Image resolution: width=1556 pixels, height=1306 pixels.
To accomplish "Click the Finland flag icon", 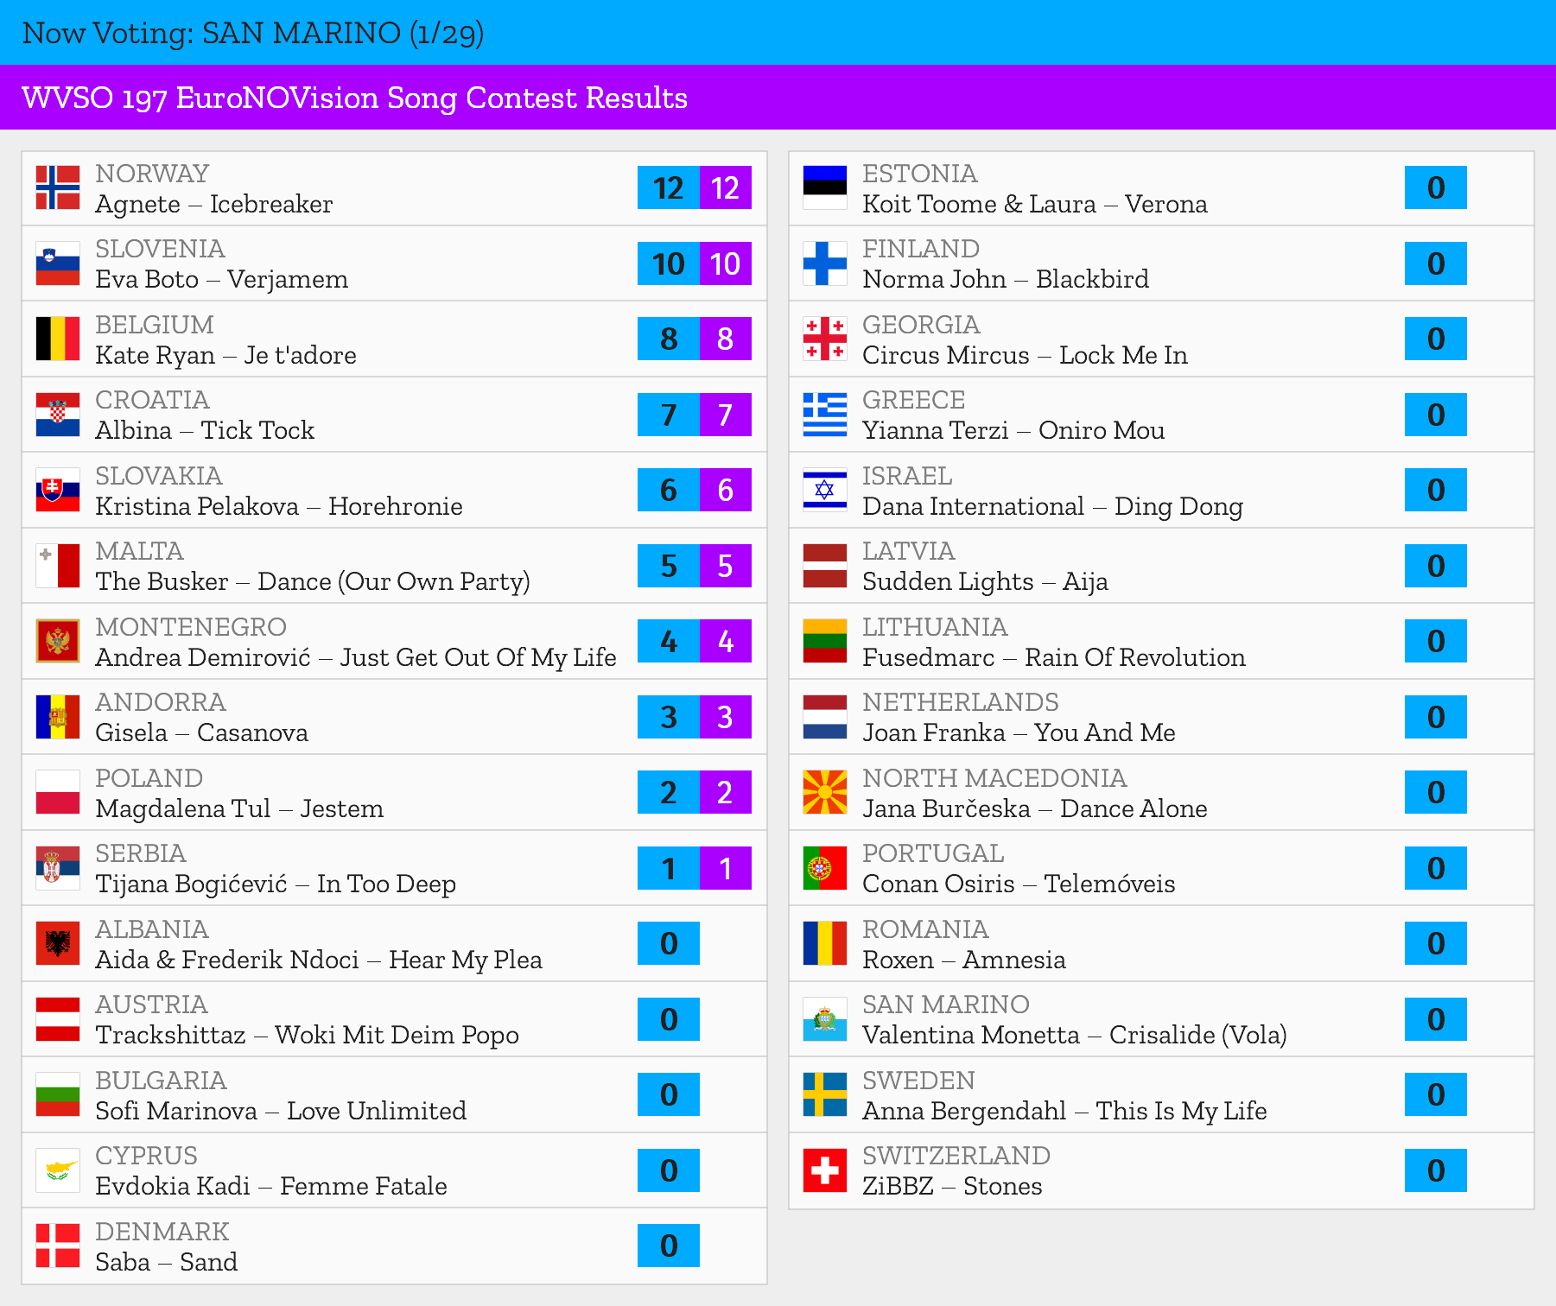I will click(x=825, y=263).
